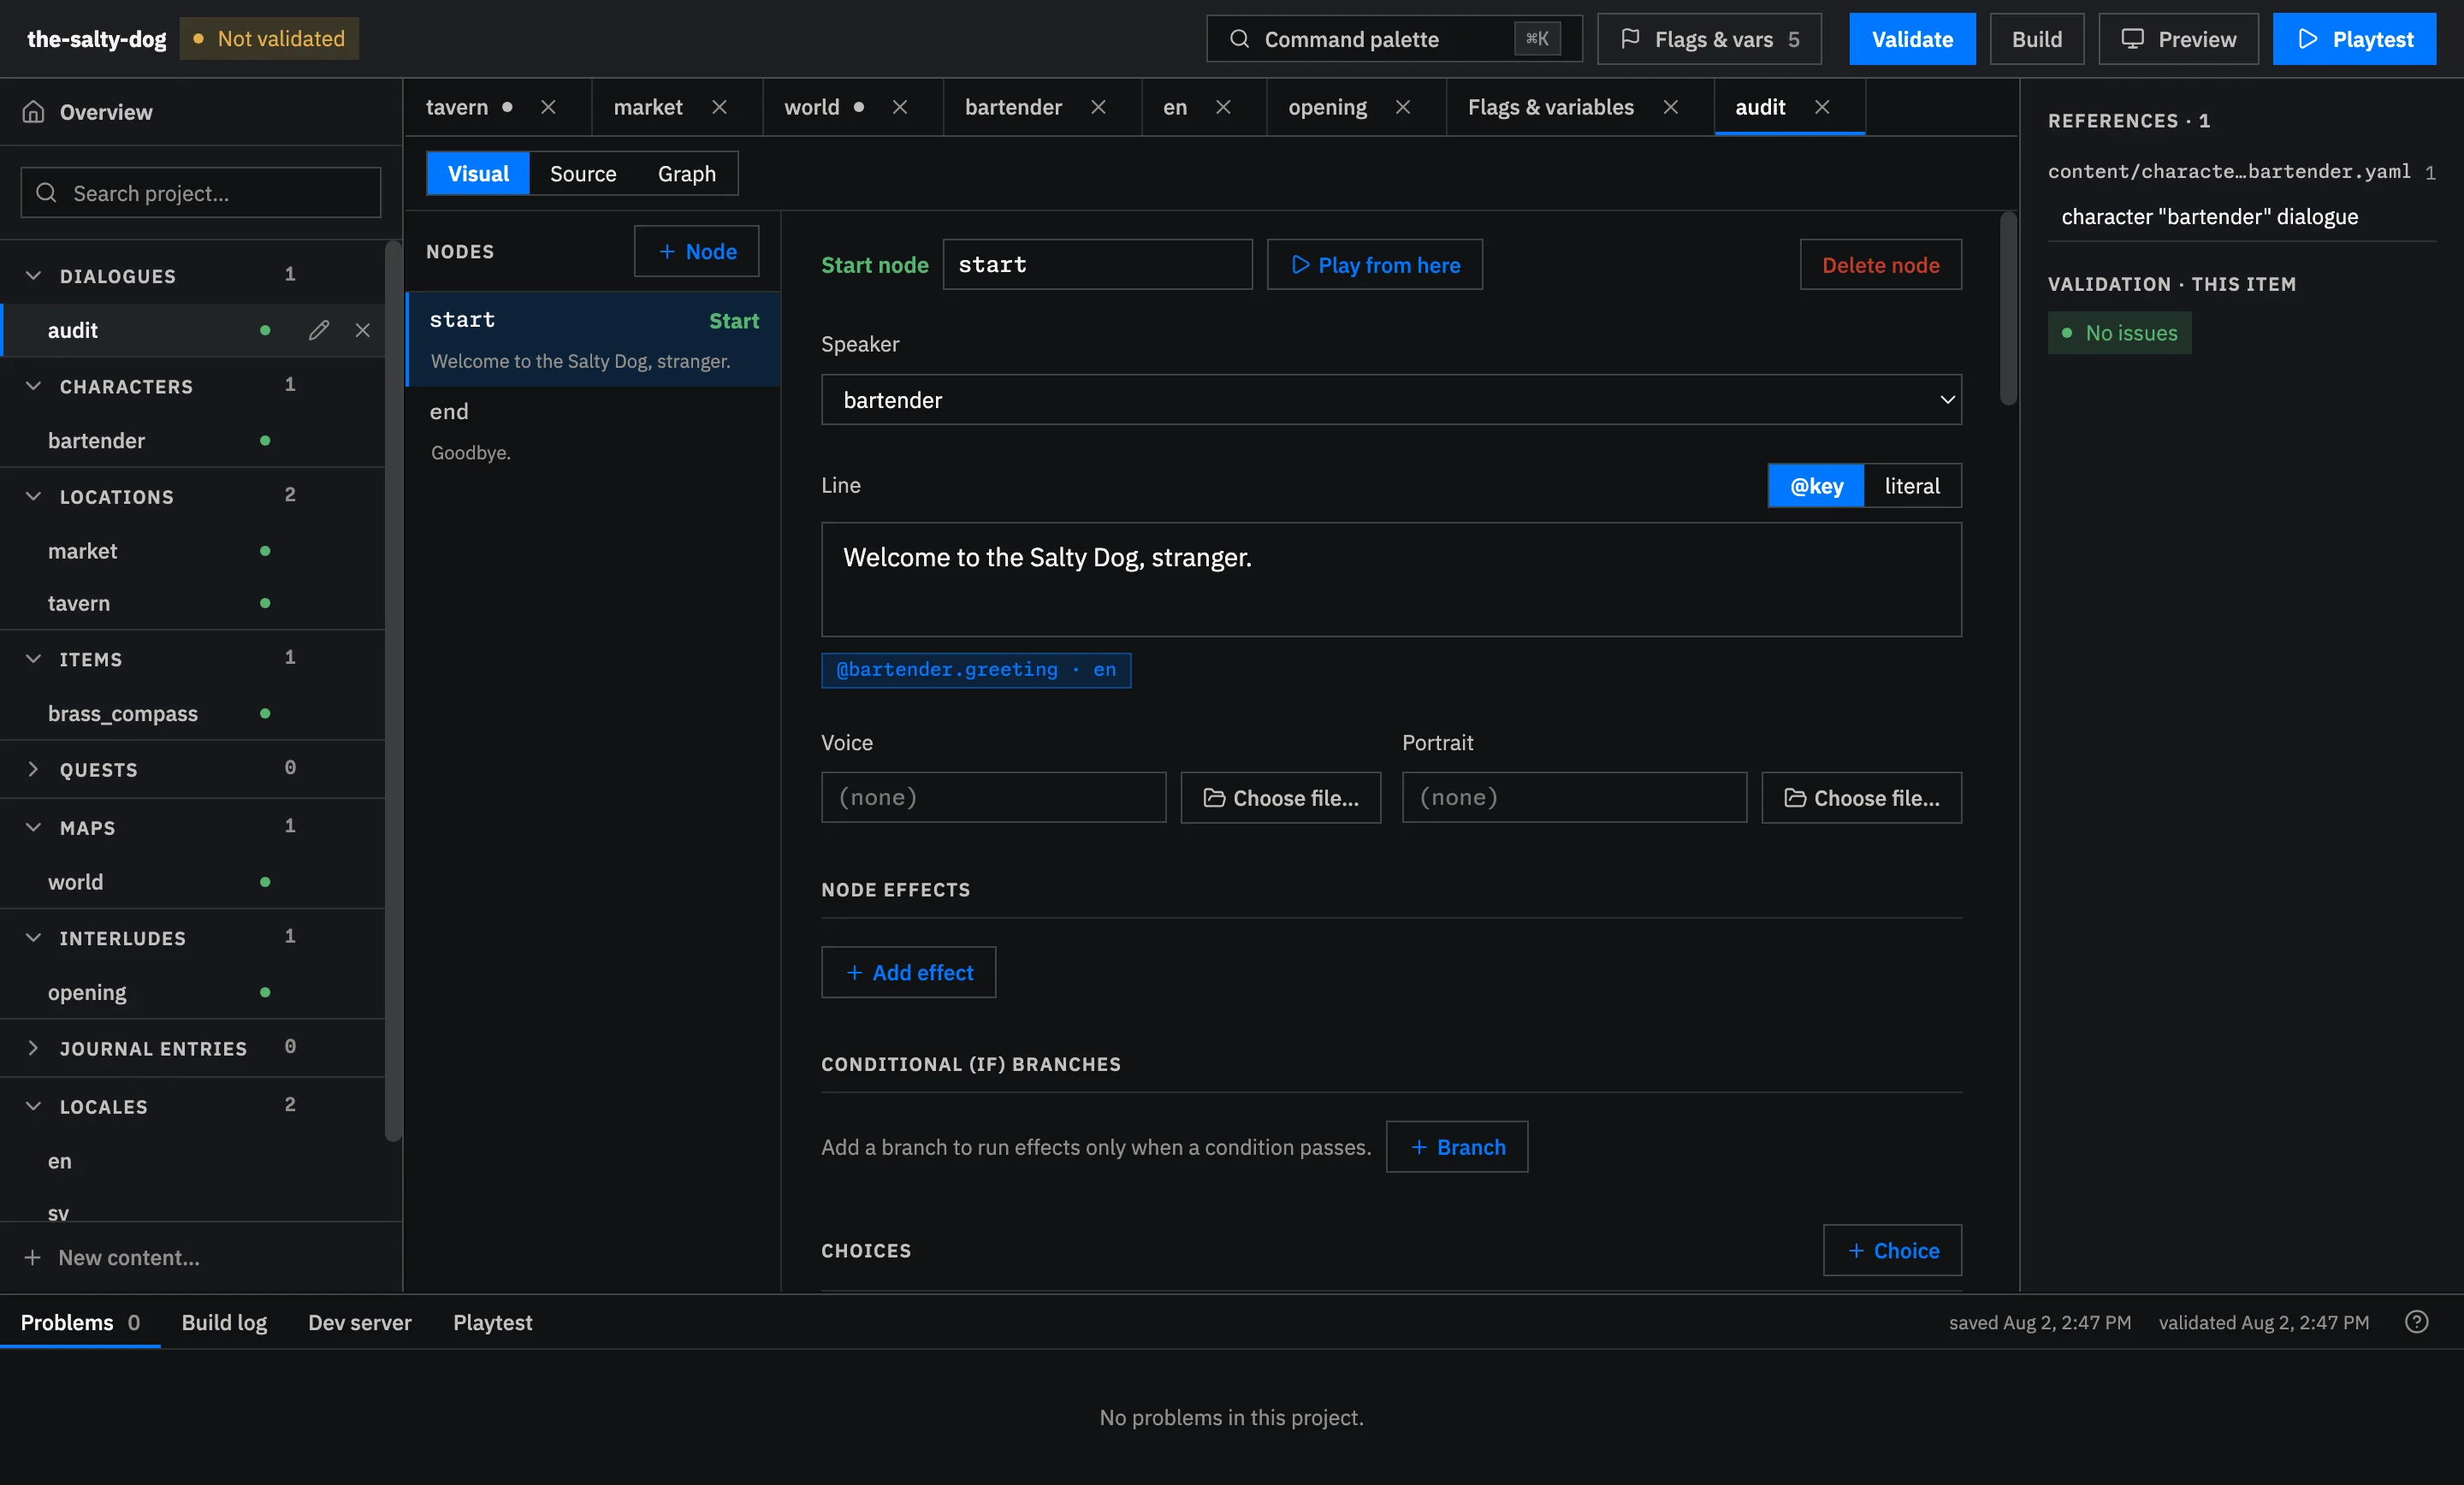Open the Speaker dropdown showing bartender
Viewport: 2464px width, 1485px height.
click(1391, 400)
